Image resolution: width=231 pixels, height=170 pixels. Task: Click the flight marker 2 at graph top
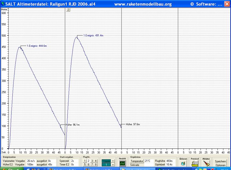tap(68, 10)
